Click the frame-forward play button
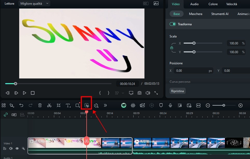The image size is (250, 159). tap(16, 93)
